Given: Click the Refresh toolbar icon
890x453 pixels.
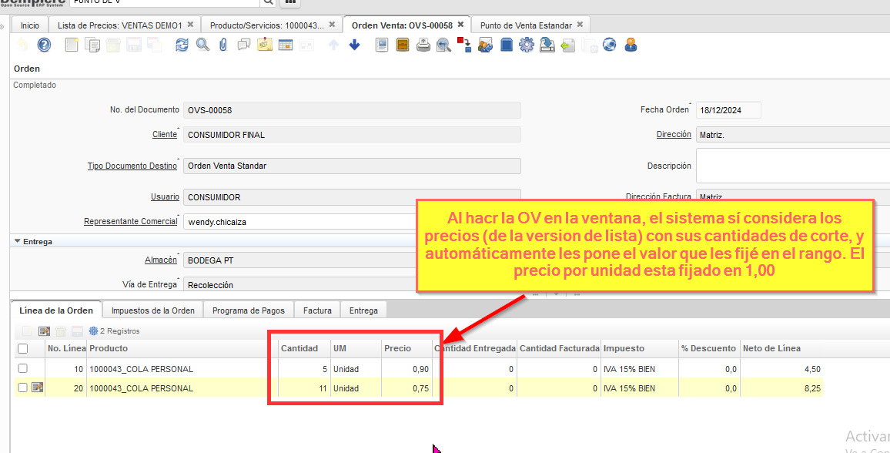Looking at the screenshot, I should [182, 45].
